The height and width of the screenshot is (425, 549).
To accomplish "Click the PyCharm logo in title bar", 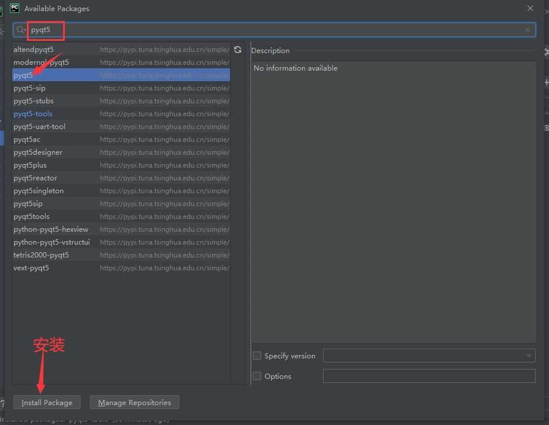I will tap(15, 8).
